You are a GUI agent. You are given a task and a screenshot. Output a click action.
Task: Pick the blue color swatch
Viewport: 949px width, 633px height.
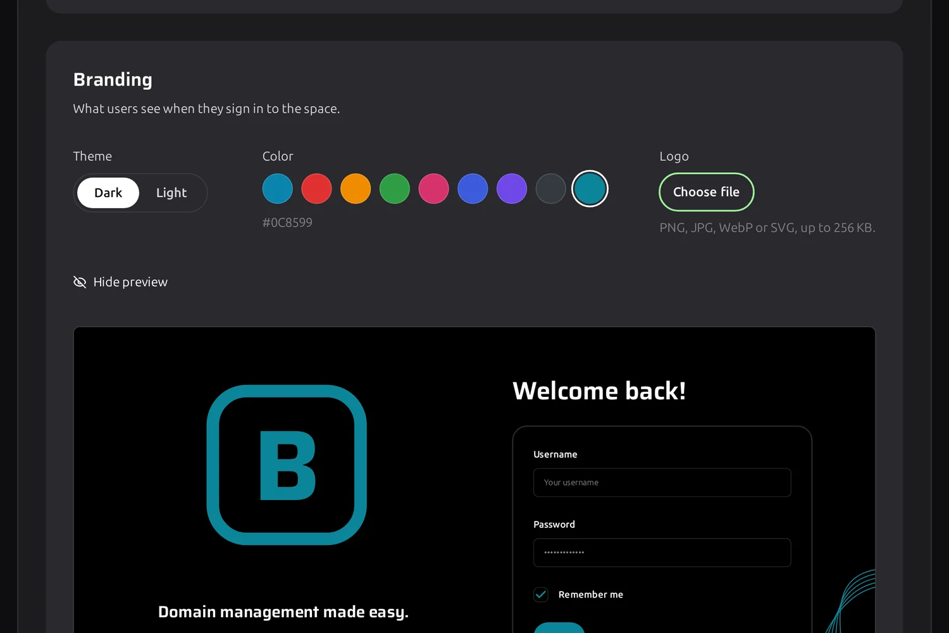278,189
